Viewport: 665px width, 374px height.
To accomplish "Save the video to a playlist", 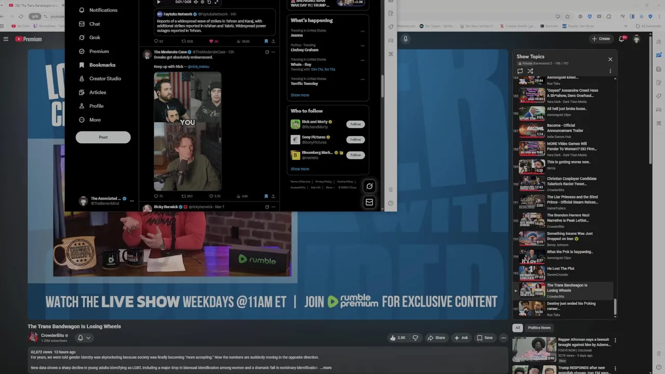I will coord(485,338).
